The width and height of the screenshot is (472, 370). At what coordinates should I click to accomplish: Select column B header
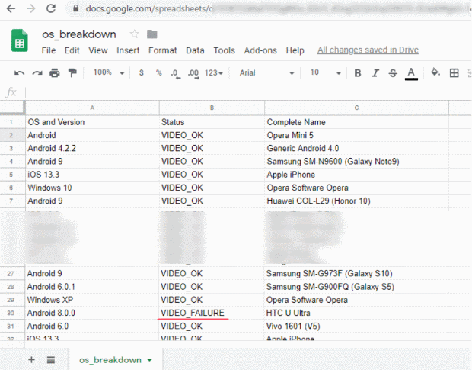pos(212,108)
